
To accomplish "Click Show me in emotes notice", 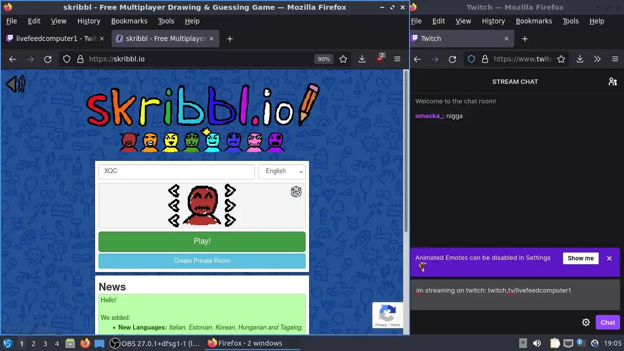I will click(581, 258).
